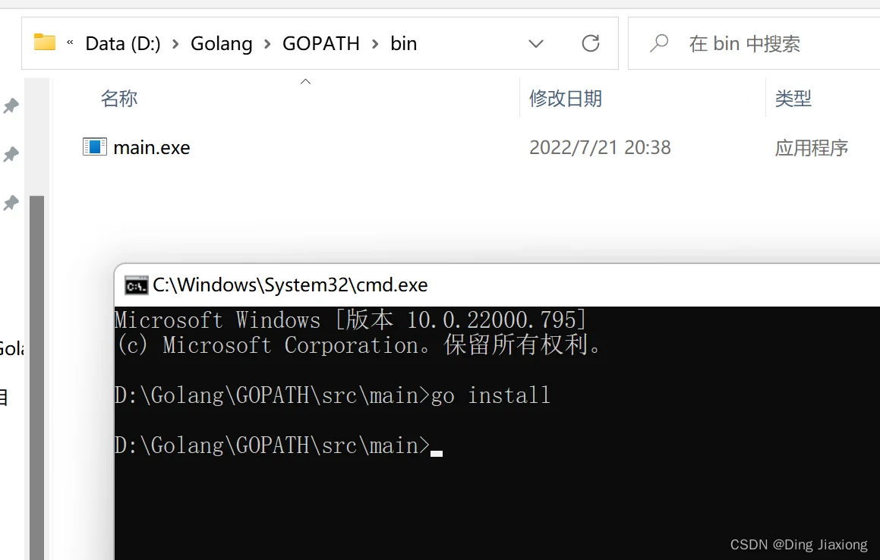
Task: Click the sort direction arrow above 名称
Action: point(305,82)
